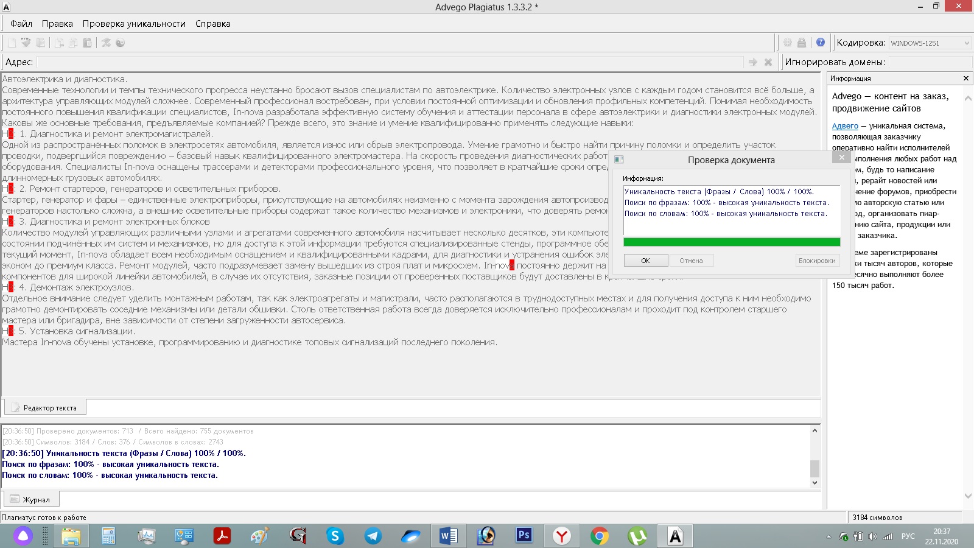Open Telegram from the taskbar
The image size is (974, 548).
tap(373, 536)
